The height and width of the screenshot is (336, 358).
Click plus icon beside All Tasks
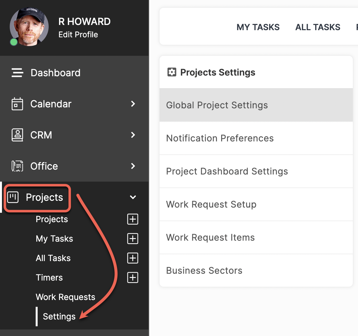(133, 258)
